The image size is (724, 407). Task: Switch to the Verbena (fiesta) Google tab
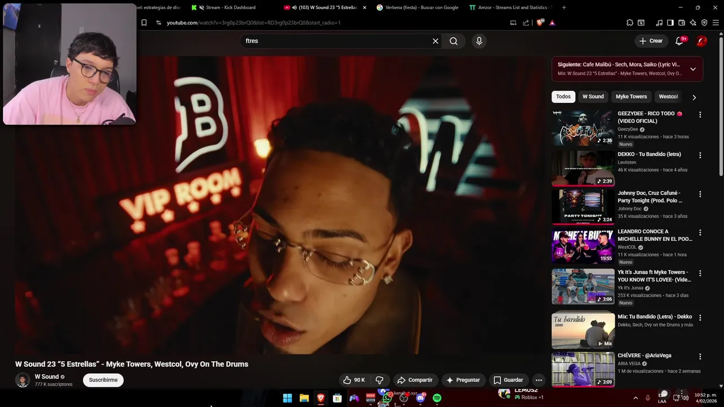tap(421, 7)
